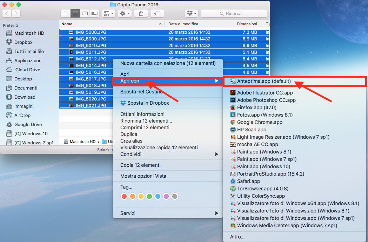Open the gear action menu
Viewport: 368px width, 242px height.
pyautogui.click(x=125, y=13)
